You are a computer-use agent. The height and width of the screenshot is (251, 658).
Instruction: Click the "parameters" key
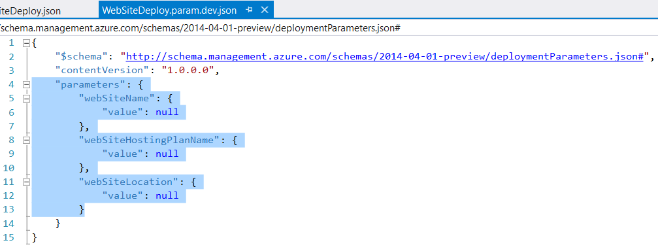click(x=91, y=84)
